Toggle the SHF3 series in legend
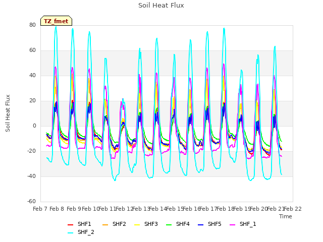The height and width of the screenshot is (242, 323). pyautogui.click(x=146, y=224)
